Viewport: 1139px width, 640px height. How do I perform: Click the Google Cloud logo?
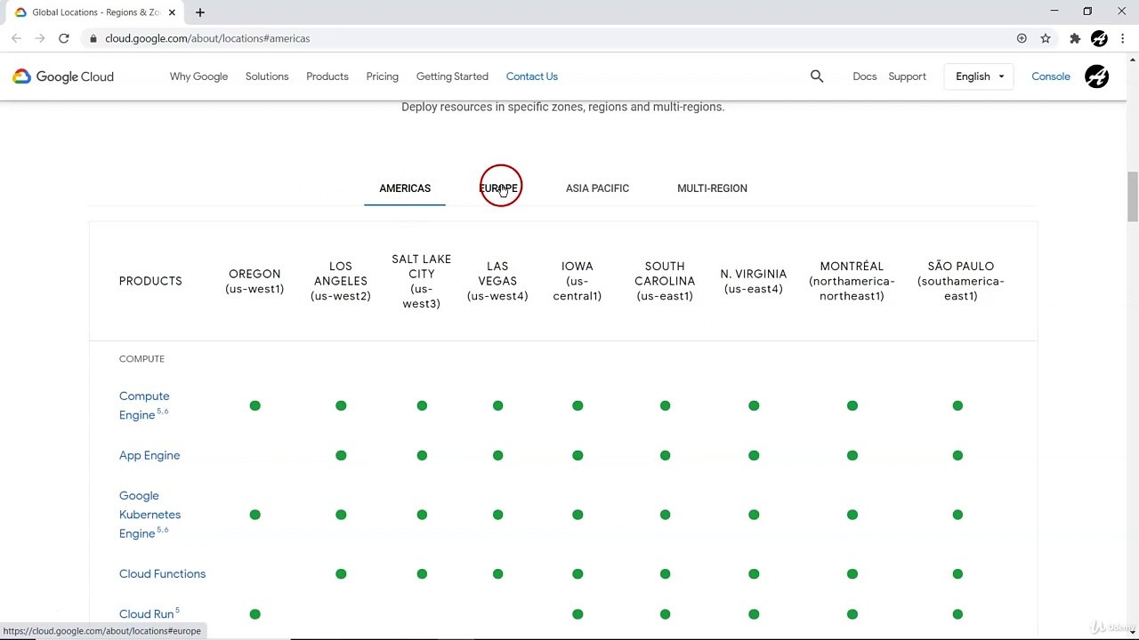point(63,76)
